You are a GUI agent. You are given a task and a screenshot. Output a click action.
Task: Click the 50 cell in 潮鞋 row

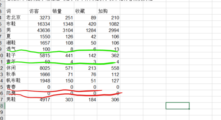[86, 43]
